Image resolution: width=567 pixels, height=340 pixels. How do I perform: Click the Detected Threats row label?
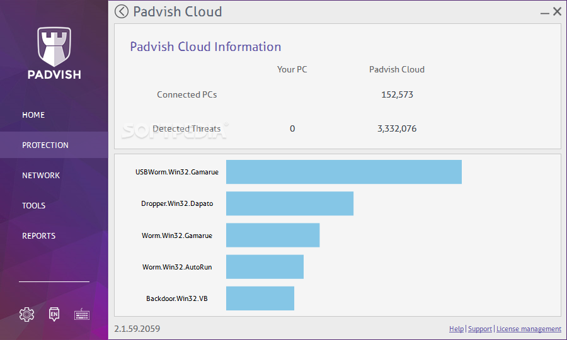click(186, 128)
